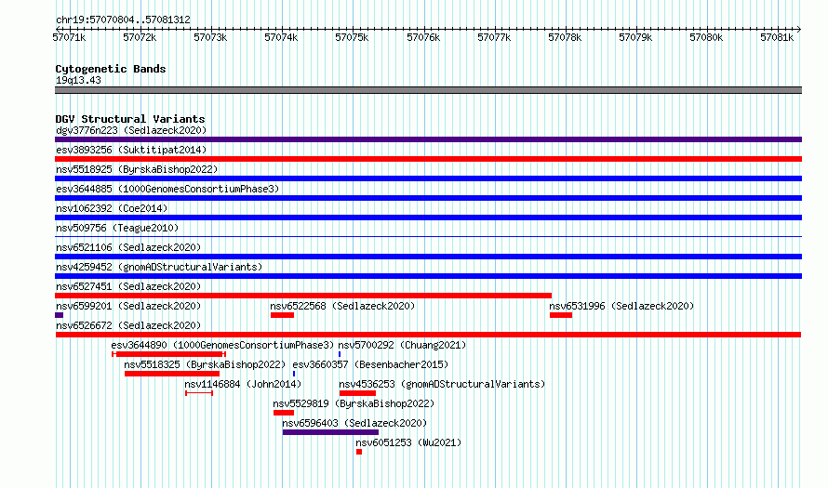
Task: Select the nsv1146884 (John2014) thin span
Action: point(199,393)
